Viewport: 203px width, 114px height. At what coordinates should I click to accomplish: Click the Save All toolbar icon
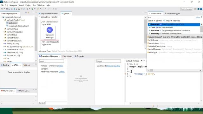pyautogui.click(x=12, y=9)
